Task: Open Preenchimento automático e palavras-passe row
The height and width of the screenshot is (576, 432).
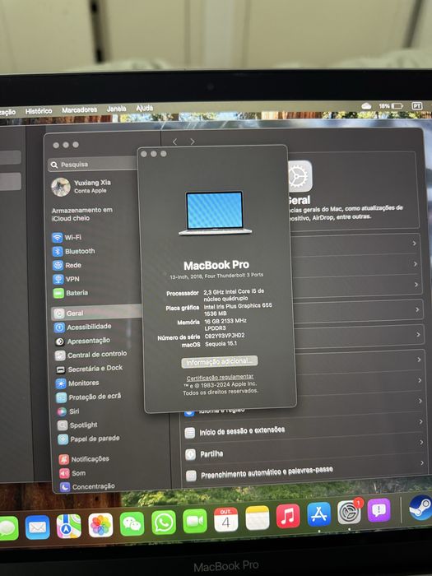Action: coord(304,473)
